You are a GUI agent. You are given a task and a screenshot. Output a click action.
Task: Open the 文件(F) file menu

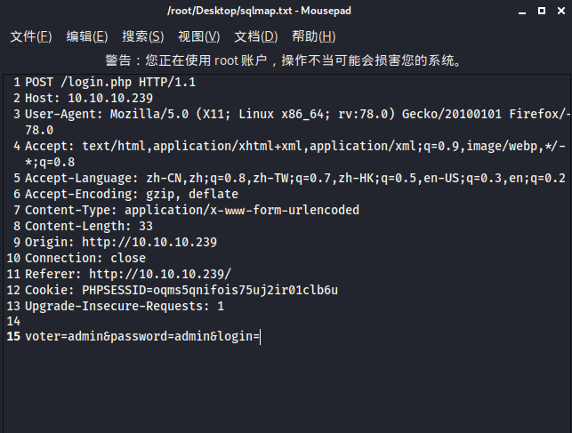(31, 36)
